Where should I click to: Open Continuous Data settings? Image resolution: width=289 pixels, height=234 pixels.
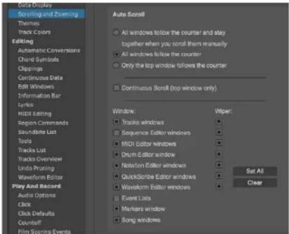tap(40, 78)
